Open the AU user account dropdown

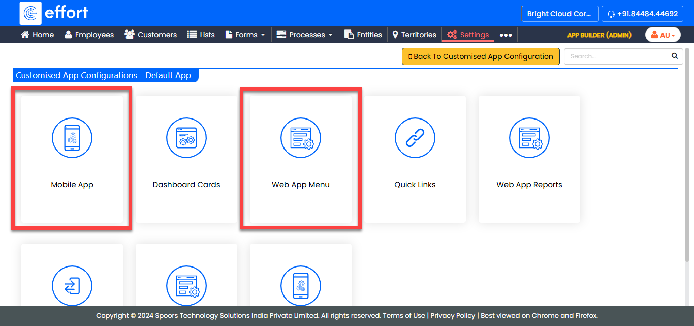pyautogui.click(x=663, y=35)
